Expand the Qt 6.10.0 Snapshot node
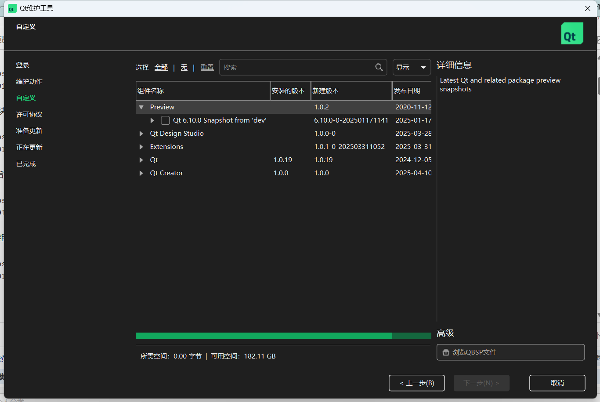The image size is (600, 402). point(152,120)
